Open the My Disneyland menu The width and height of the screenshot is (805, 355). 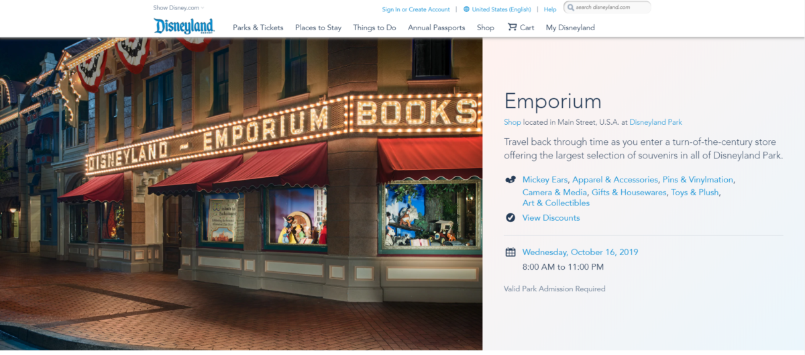pyautogui.click(x=570, y=28)
